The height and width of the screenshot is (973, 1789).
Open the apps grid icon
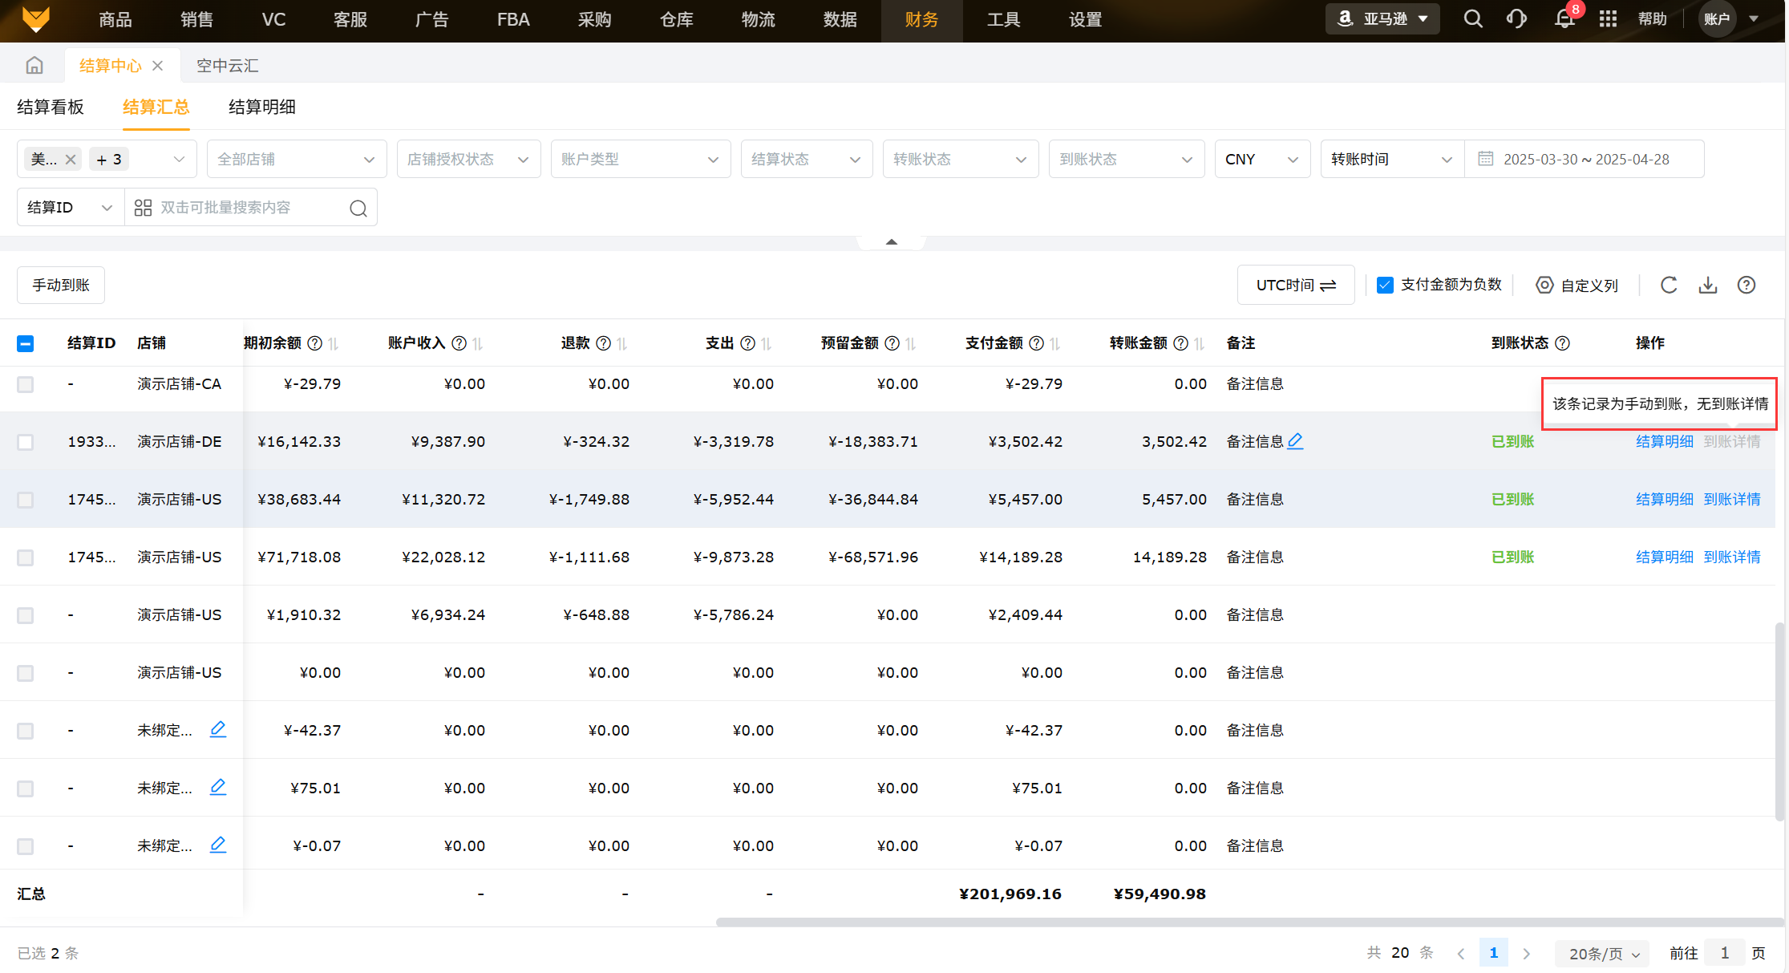pyautogui.click(x=1608, y=19)
